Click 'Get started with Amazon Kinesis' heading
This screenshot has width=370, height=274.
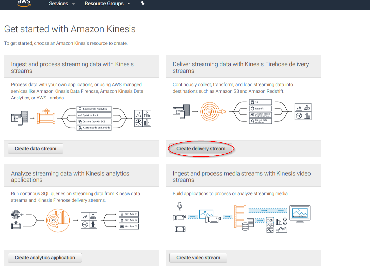pos(70,29)
